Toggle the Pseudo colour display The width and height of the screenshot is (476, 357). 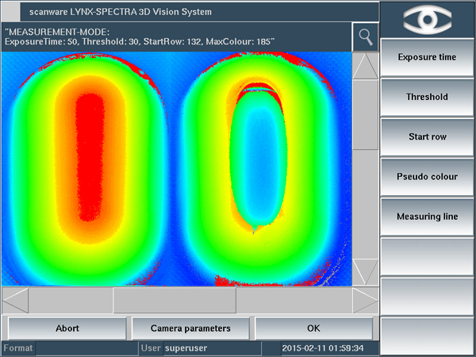tap(427, 176)
